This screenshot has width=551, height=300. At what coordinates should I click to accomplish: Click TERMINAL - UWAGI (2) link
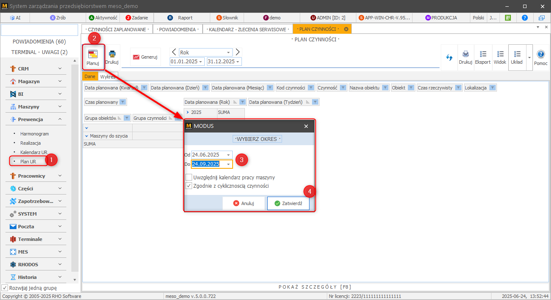(39, 52)
